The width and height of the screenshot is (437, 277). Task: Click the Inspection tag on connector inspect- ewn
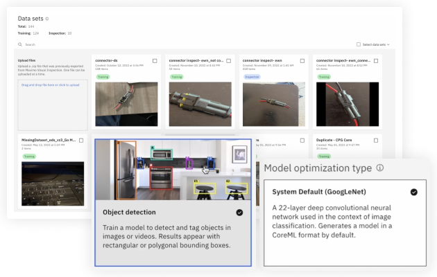(x=252, y=77)
